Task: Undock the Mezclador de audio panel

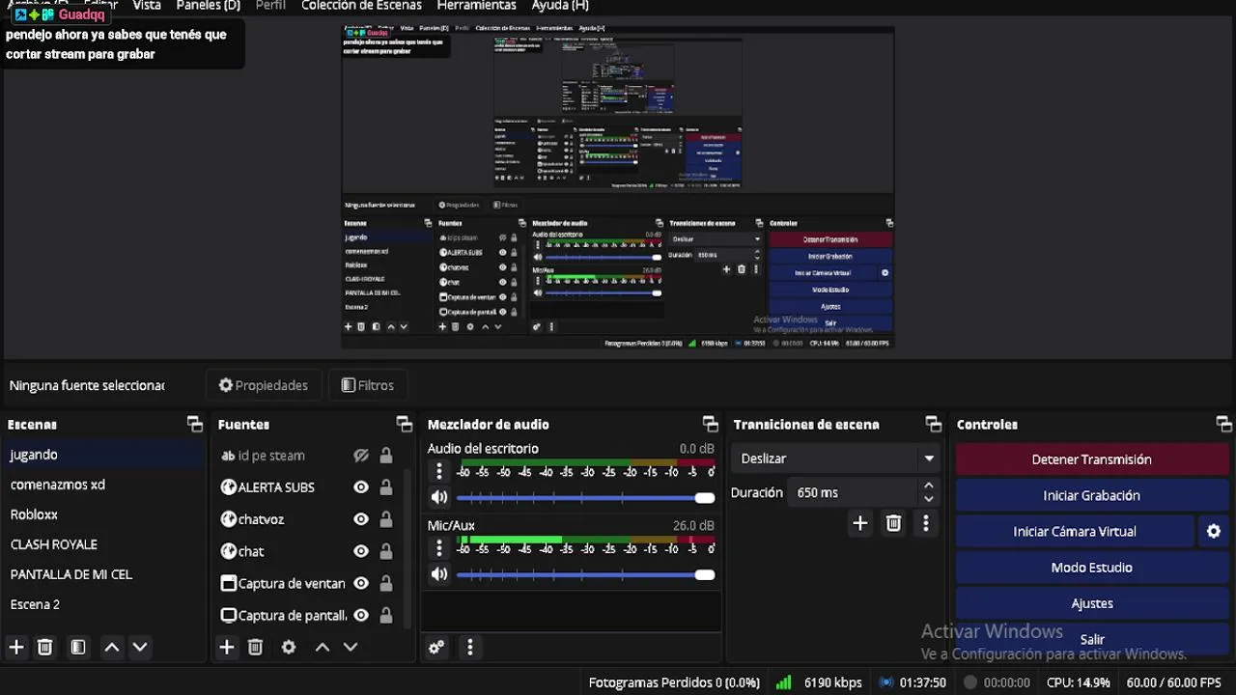Action: coord(711,424)
